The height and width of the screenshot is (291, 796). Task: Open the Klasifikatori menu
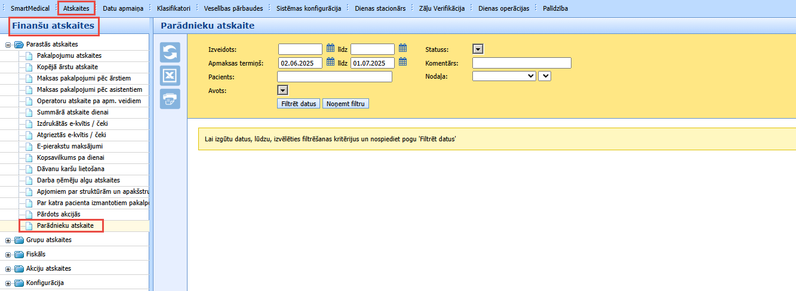point(173,8)
